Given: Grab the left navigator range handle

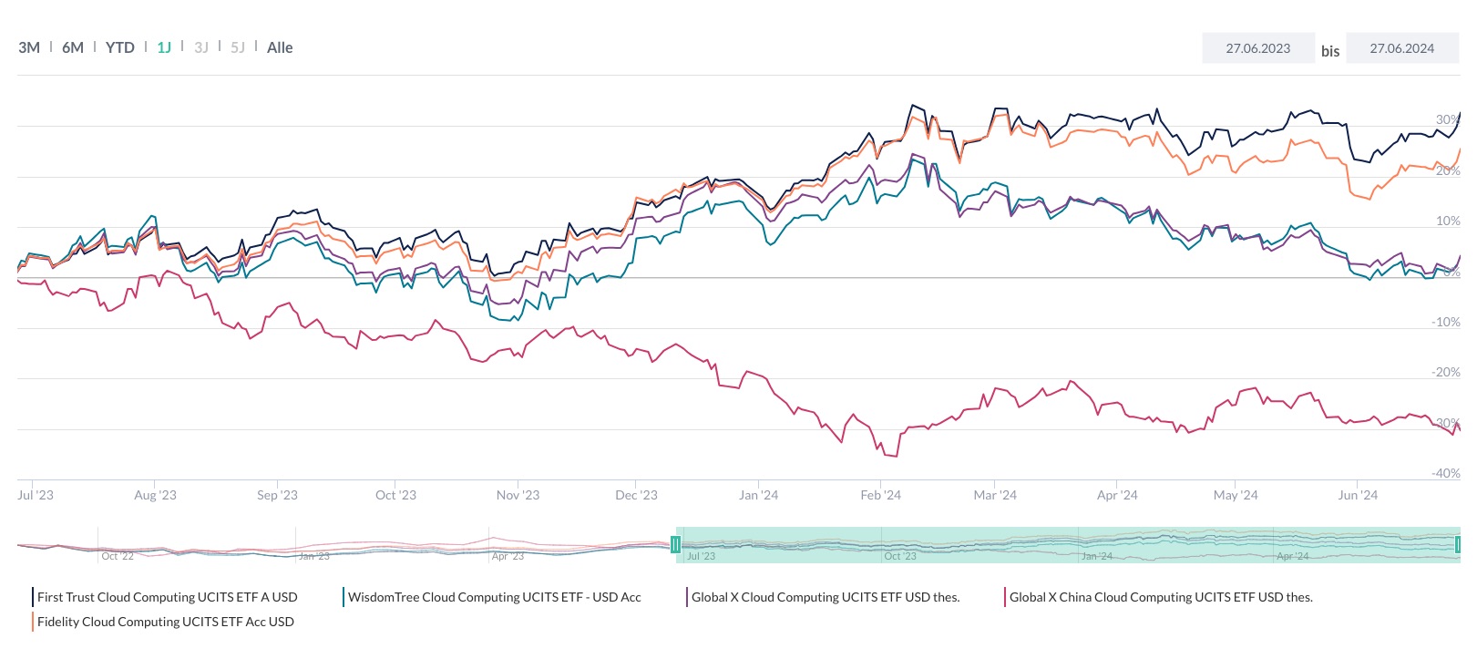Looking at the screenshot, I should pyautogui.click(x=675, y=545).
